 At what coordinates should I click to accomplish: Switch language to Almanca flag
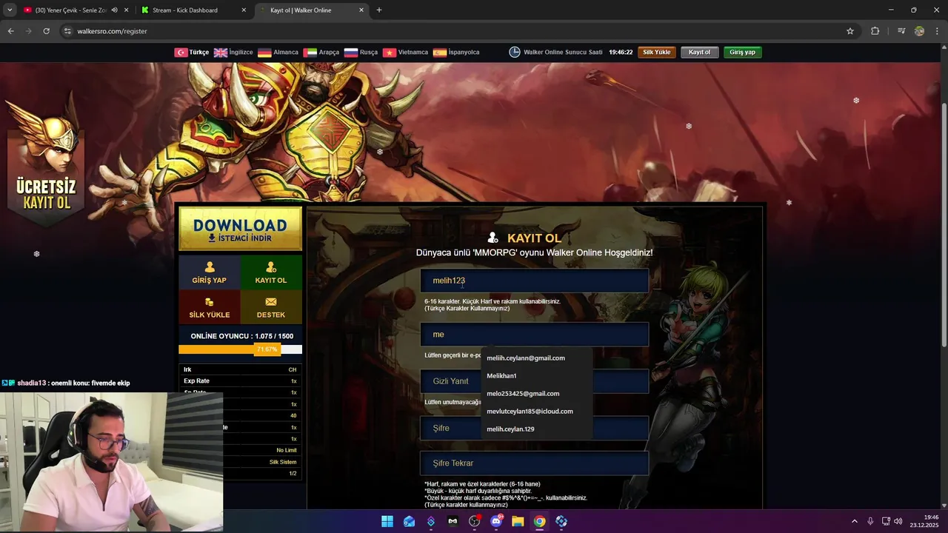(278, 53)
